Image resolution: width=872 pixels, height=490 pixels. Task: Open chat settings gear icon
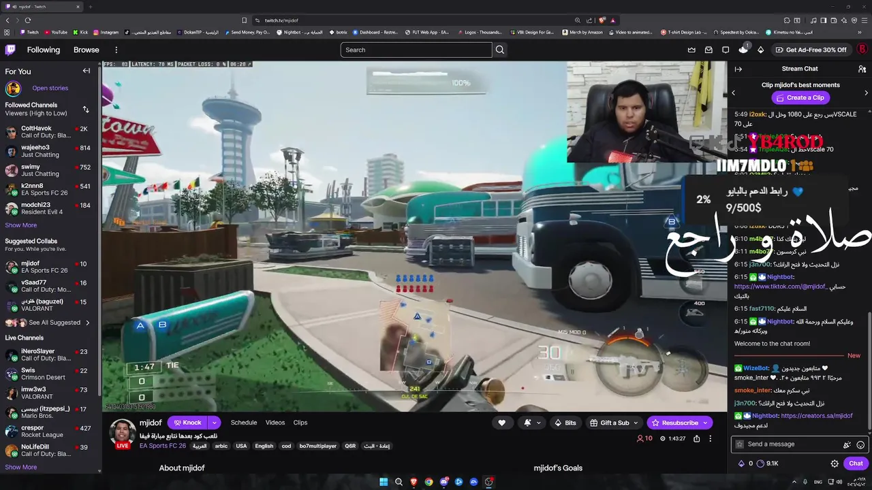(835, 463)
